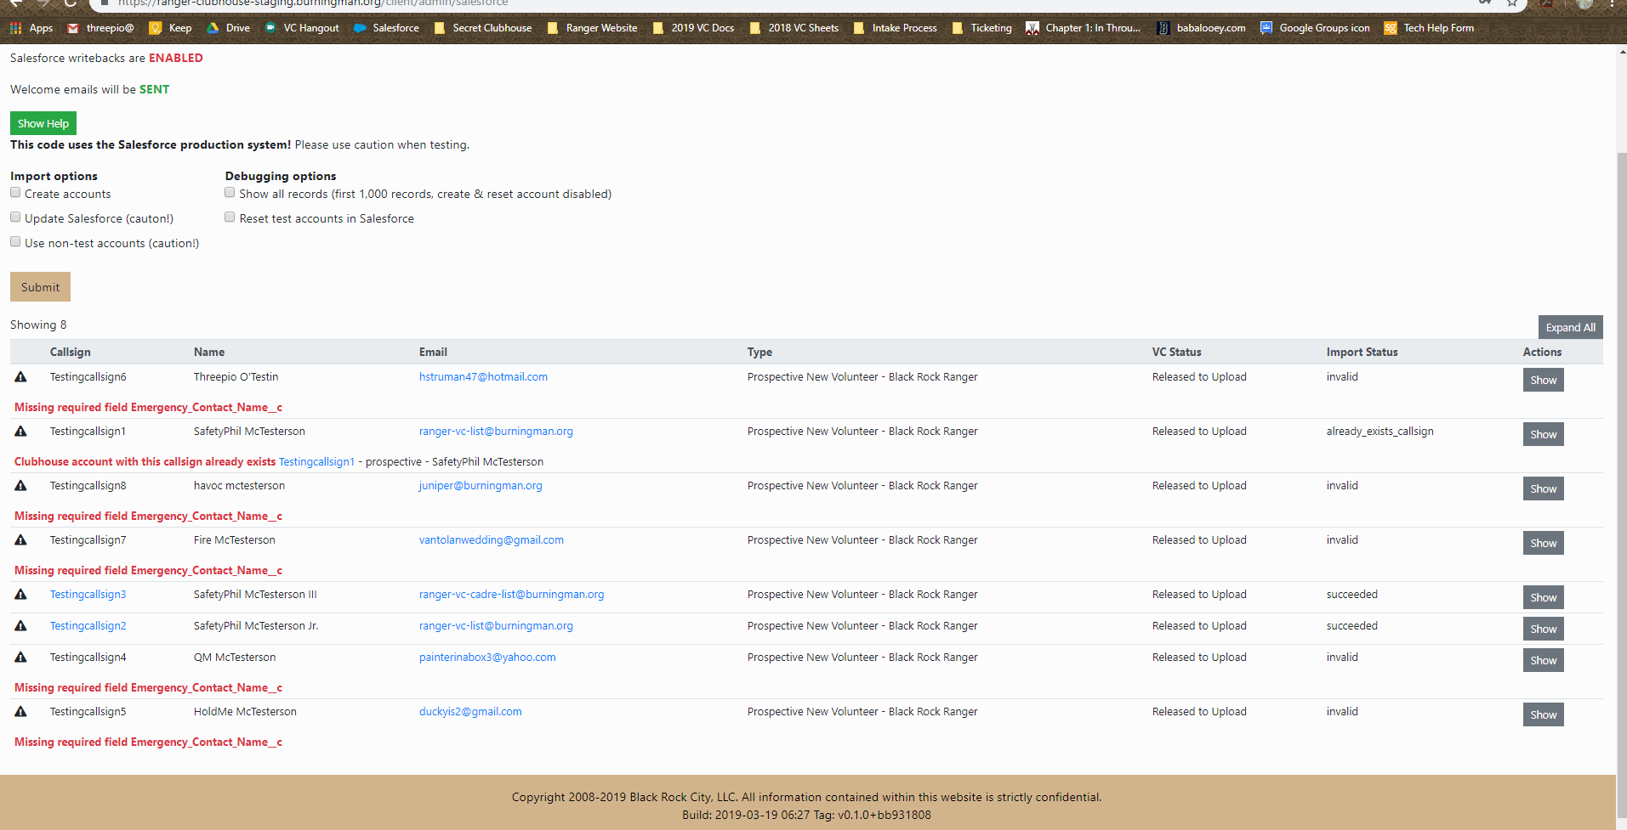Click the browser address bar
This screenshot has height=830, width=1627.
point(510,3)
